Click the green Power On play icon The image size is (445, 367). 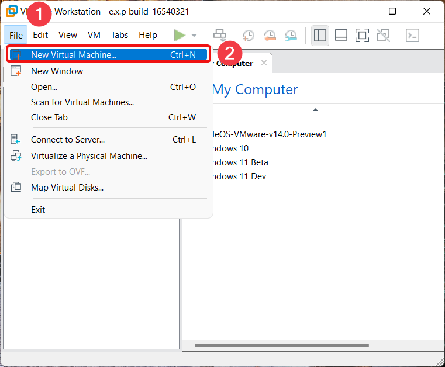(180, 36)
